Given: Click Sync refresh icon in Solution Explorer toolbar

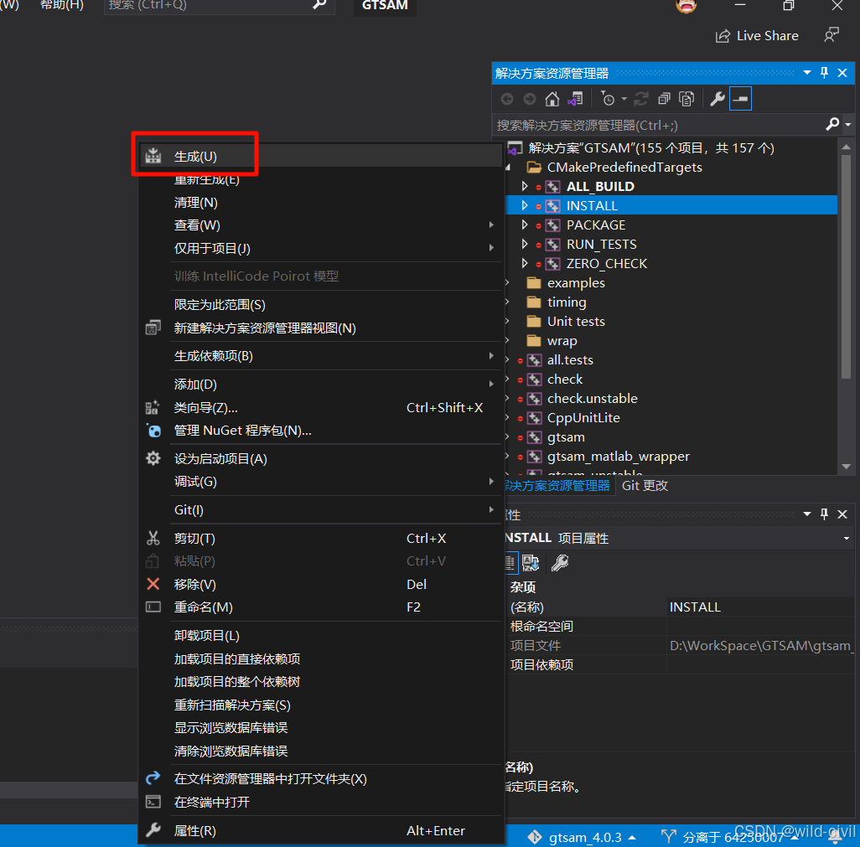Looking at the screenshot, I should (x=641, y=99).
